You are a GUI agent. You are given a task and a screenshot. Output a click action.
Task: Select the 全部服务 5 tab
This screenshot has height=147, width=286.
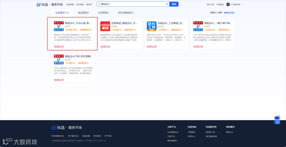click(62, 13)
